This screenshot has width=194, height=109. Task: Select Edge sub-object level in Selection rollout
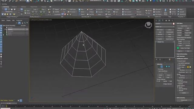(x=162, y=67)
